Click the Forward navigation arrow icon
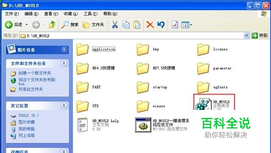 (36, 25)
